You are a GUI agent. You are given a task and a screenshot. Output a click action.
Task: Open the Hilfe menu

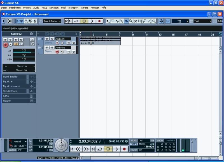(x=104, y=8)
